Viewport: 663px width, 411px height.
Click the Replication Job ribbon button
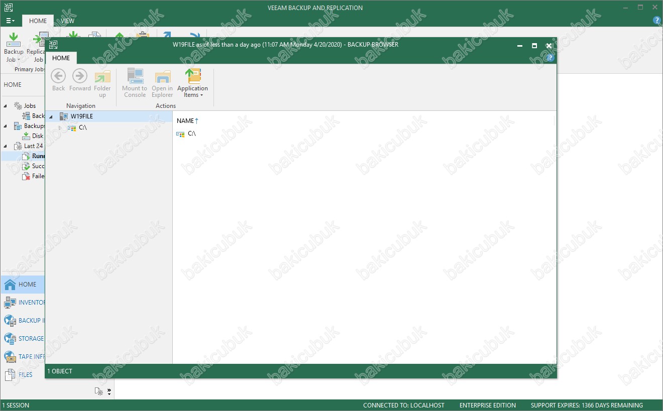pos(36,47)
